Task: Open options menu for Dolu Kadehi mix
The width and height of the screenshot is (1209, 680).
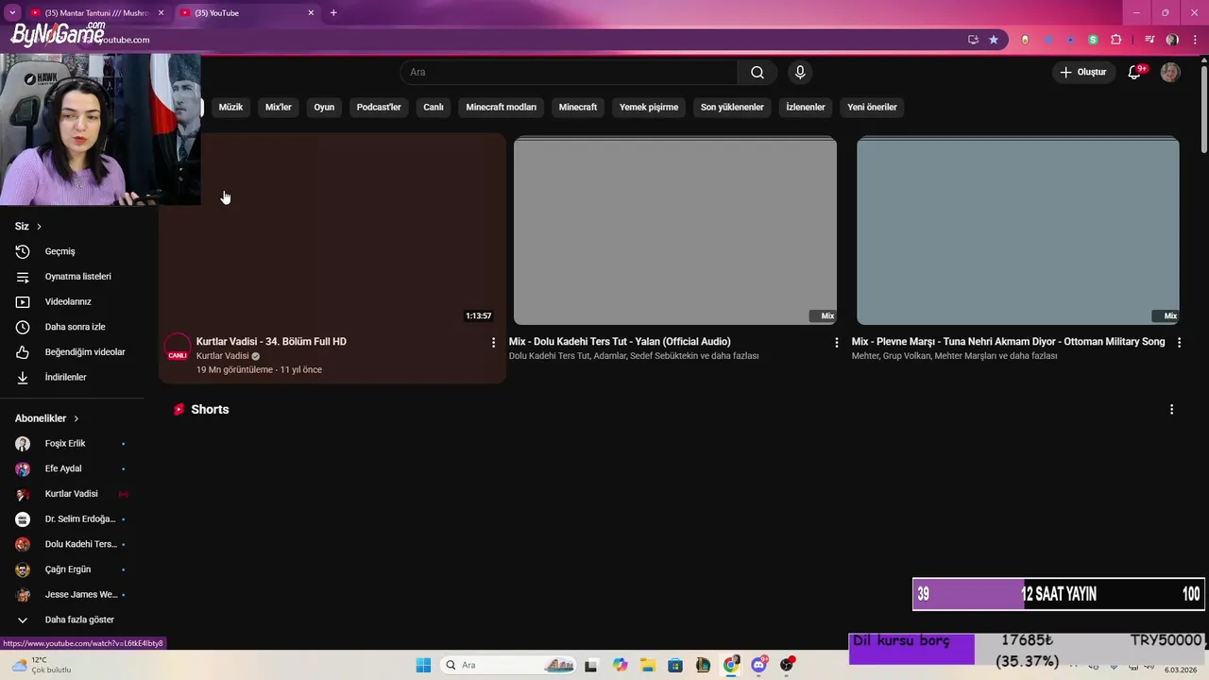Action: pos(836,343)
